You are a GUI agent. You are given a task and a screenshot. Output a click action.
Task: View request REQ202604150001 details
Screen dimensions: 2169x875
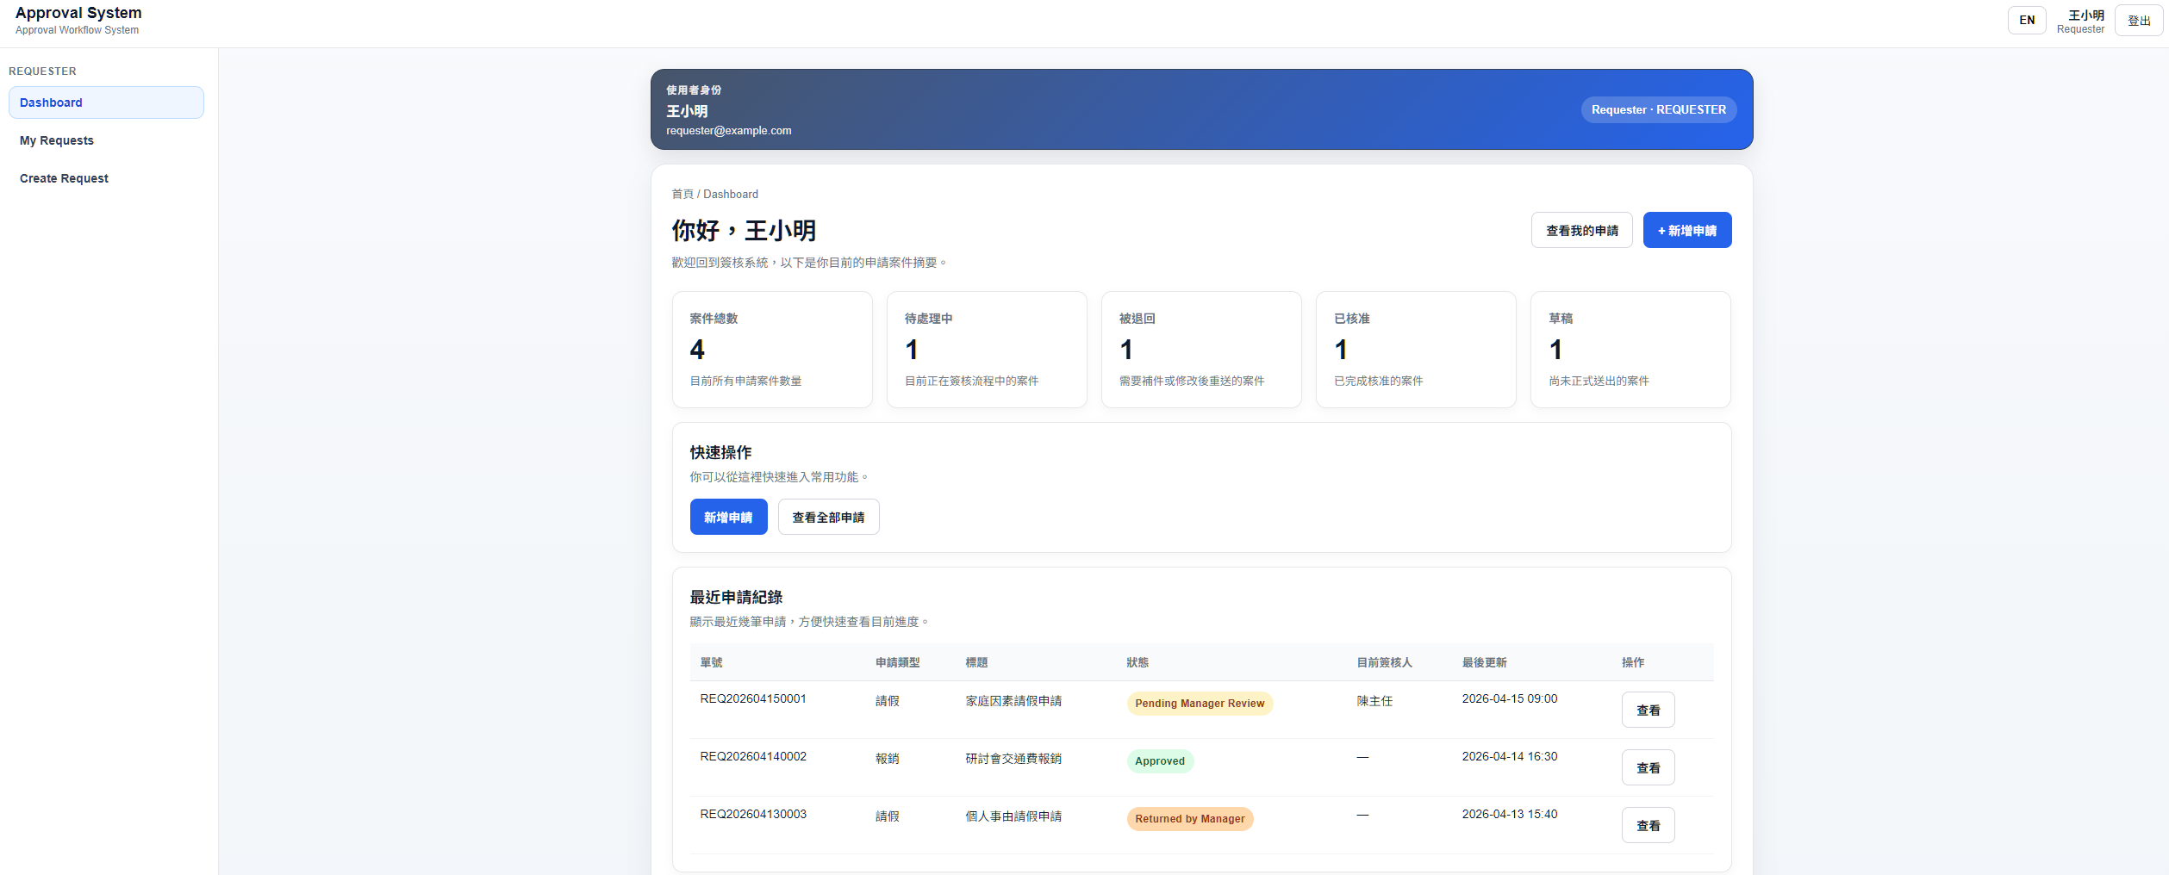pos(1647,710)
